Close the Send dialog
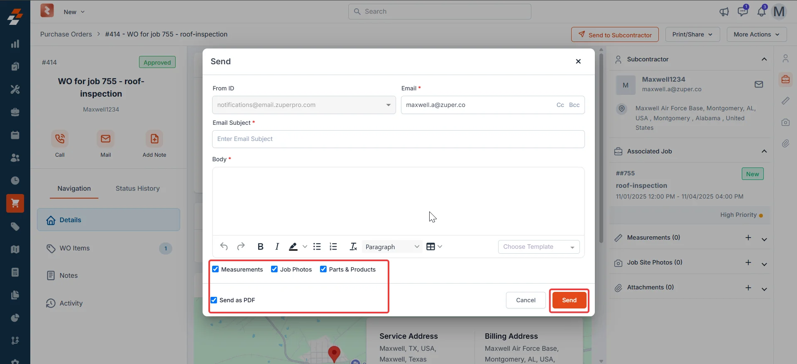Viewport: 797px width, 364px height. (578, 61)
